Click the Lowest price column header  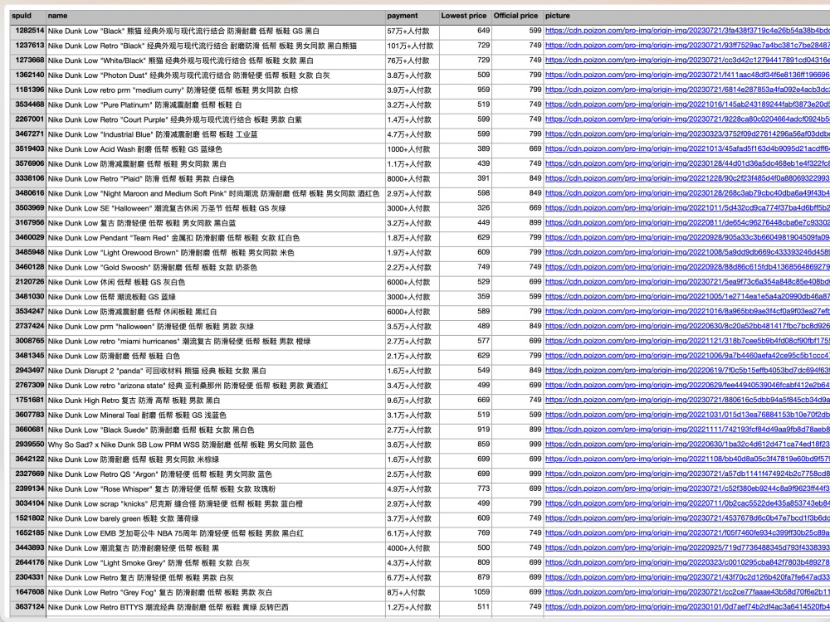tap(466, 17)
